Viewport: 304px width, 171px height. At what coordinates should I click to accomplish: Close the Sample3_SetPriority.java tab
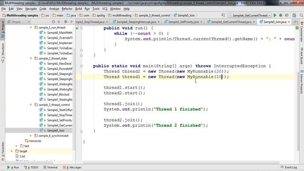pos(201,22)
